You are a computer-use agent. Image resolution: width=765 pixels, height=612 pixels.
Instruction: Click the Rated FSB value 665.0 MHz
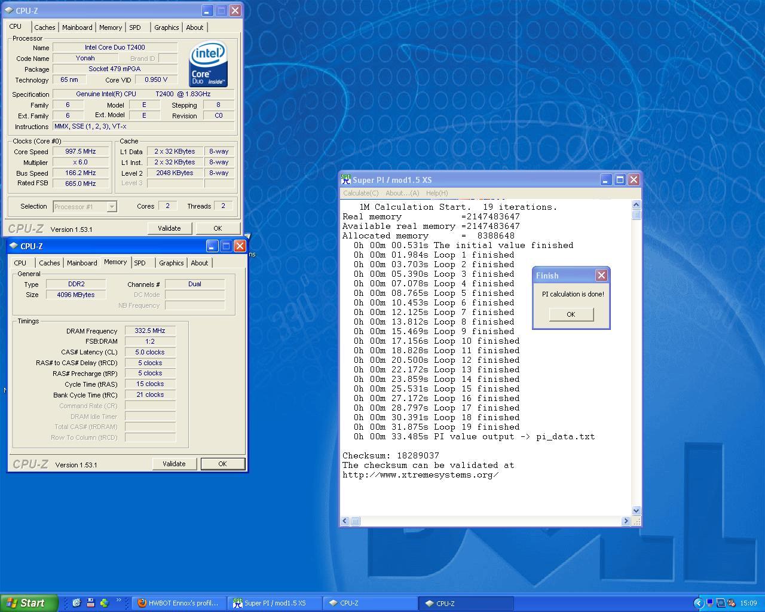pos(81,184)
